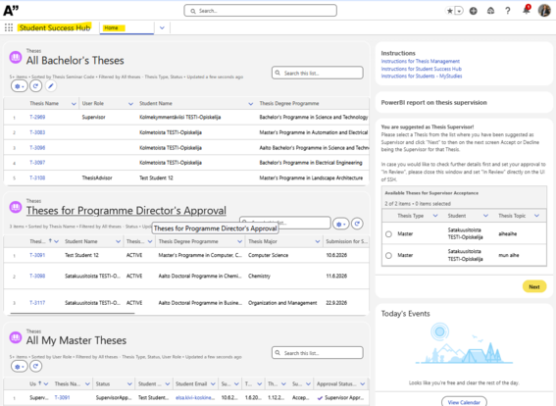Click the All My Master Theses list icon
This screenshot has height=406, width=556.
click(x=16, y=337)
